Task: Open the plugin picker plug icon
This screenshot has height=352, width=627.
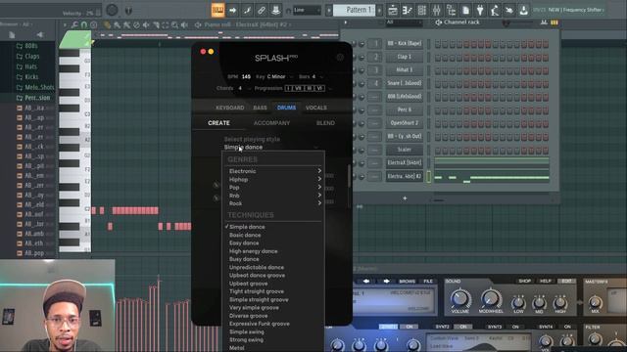Action: tap(480, 11)
